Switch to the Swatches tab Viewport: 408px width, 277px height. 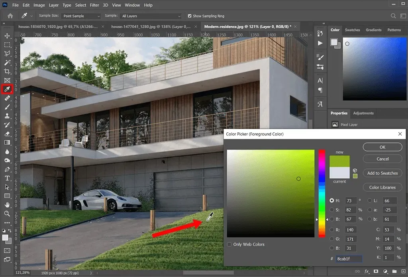(x=352, y=30)
